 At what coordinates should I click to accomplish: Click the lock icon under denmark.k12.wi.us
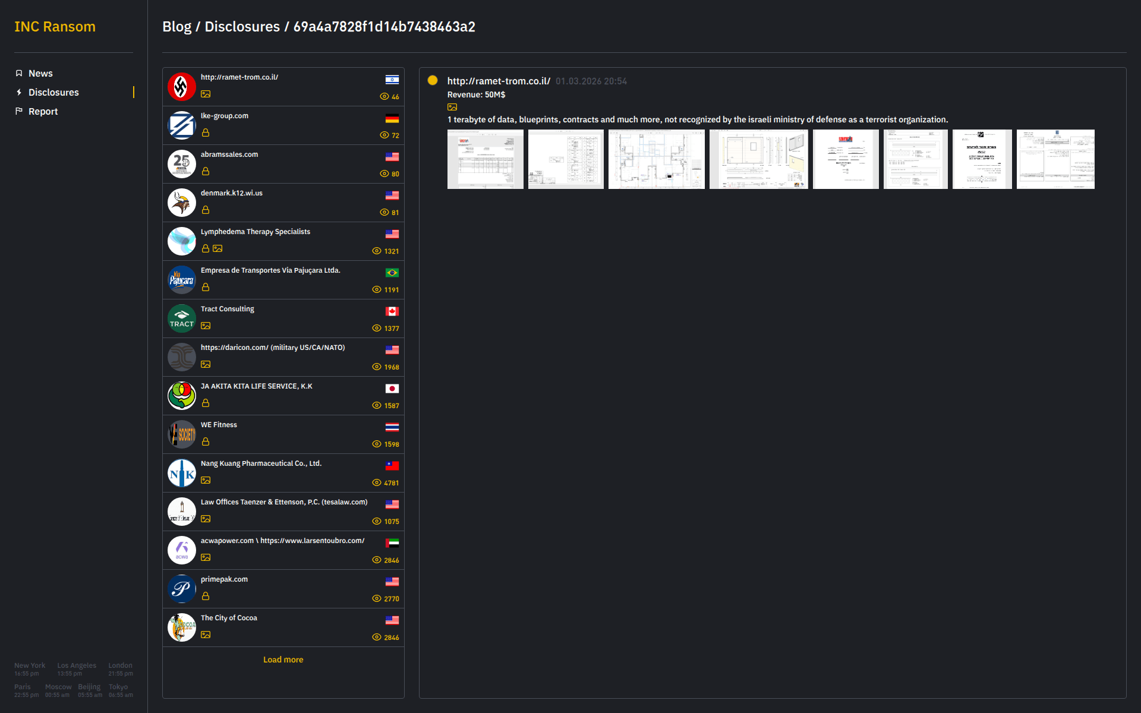(206, 210)
